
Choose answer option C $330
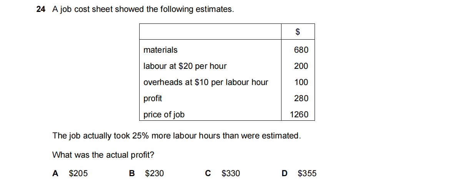(223, 173)
